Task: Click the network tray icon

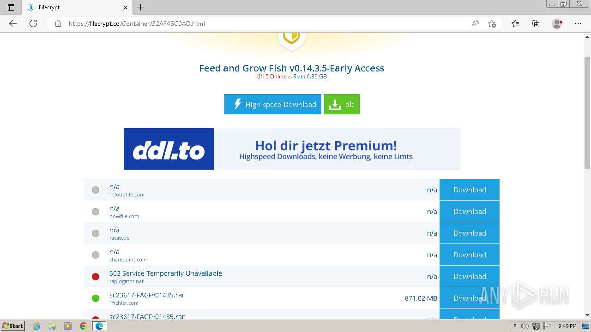Action: point(536,326)
